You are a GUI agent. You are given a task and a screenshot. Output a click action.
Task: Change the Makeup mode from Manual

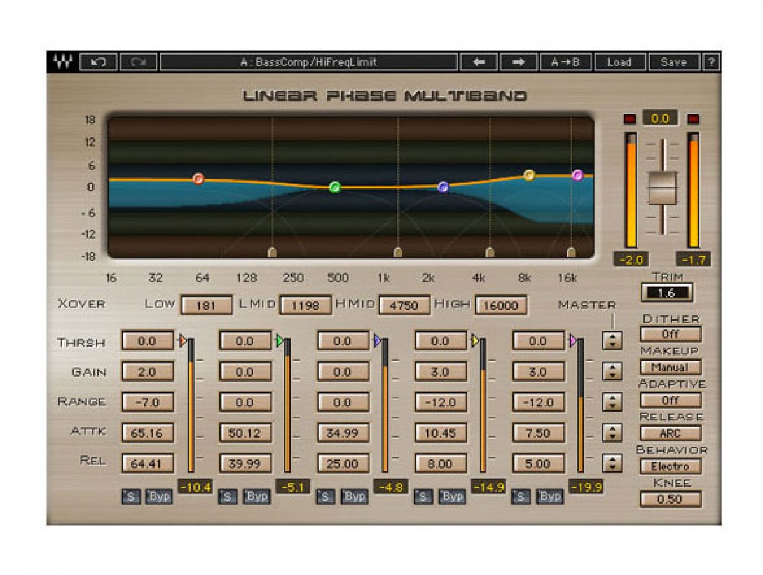(670, 368)
